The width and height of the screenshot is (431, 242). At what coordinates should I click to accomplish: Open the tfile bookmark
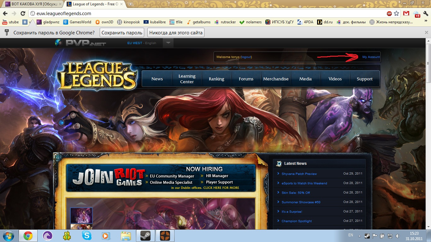point(176,22)
